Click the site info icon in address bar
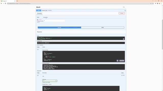This screenshot has height=91, width=163. 8,3
